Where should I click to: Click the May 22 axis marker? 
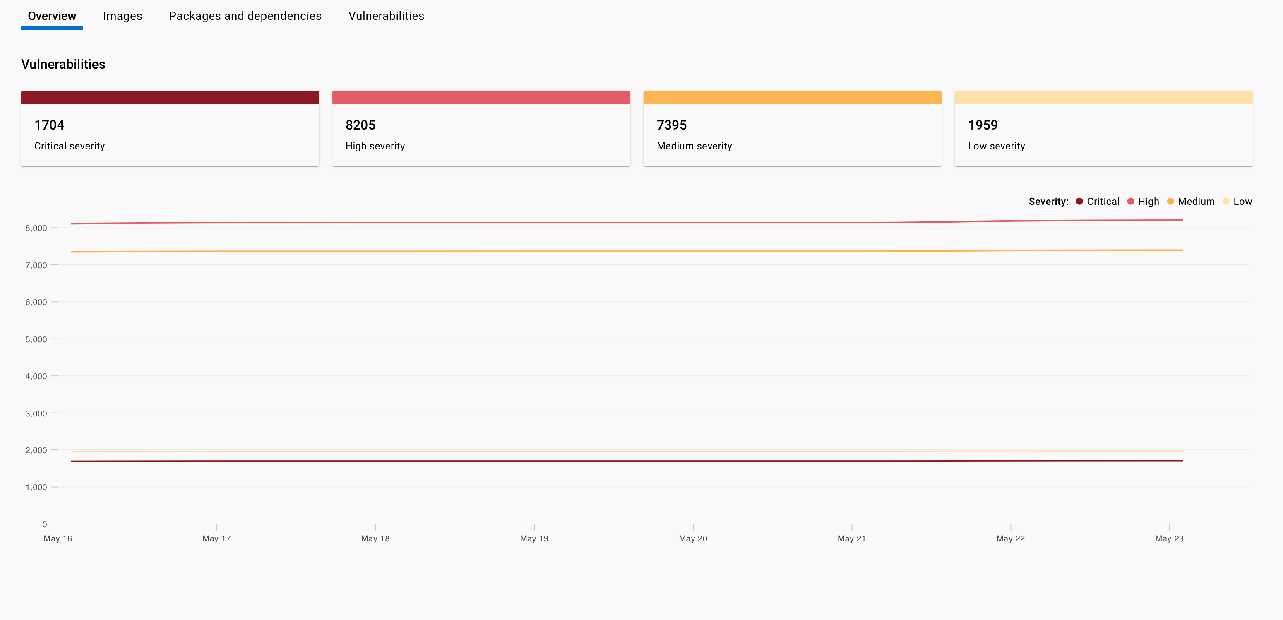1011,538
